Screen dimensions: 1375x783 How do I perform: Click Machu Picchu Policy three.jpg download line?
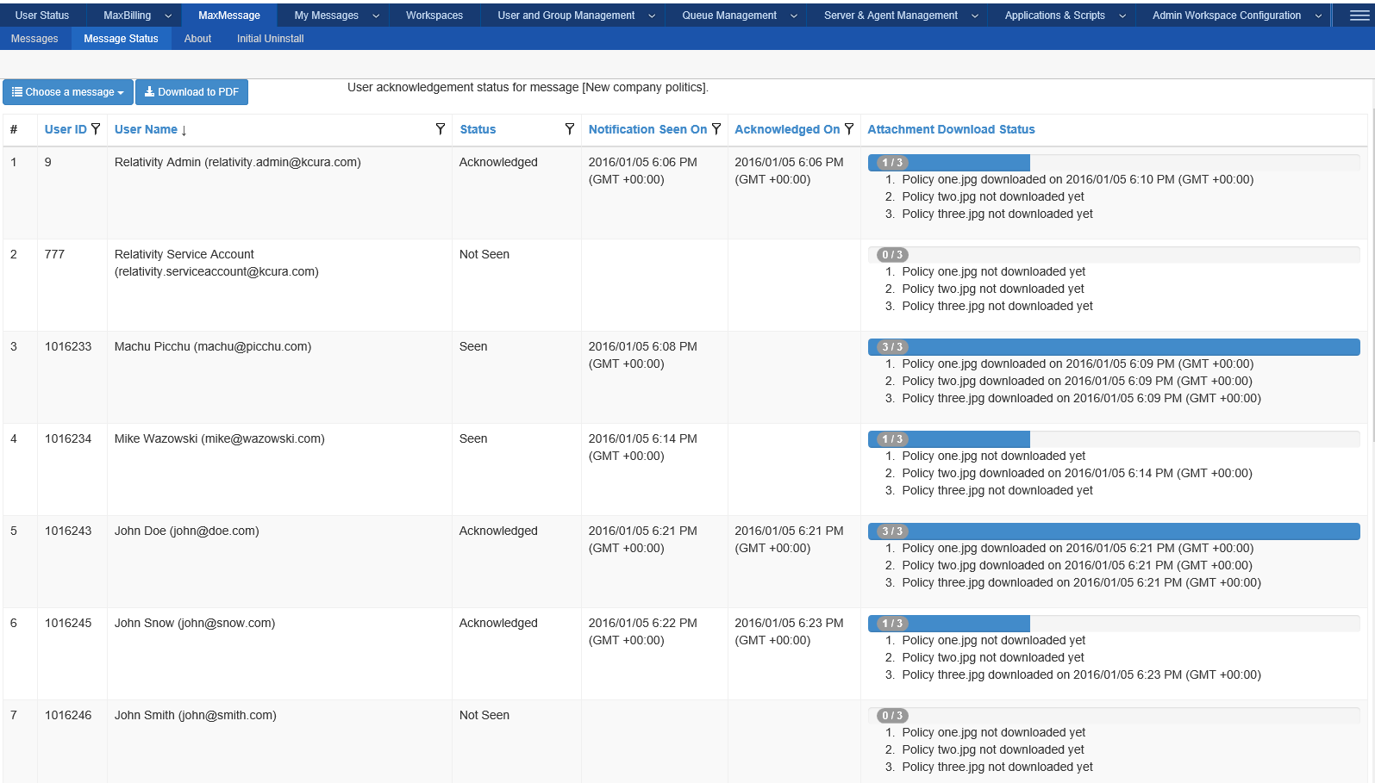pos(1081,398)
